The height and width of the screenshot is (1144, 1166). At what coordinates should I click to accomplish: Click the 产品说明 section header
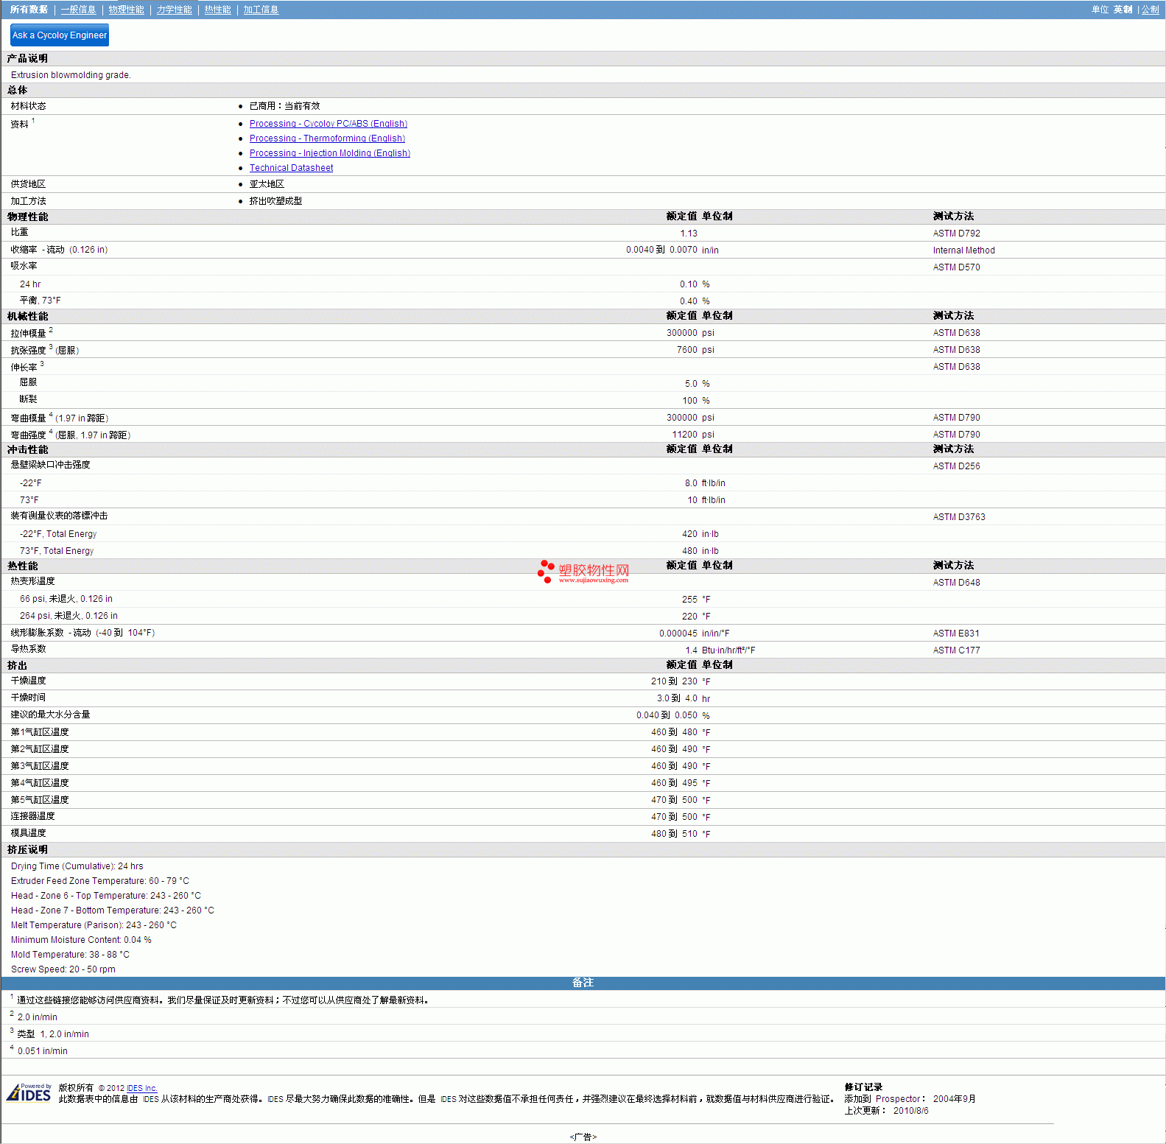27,58
